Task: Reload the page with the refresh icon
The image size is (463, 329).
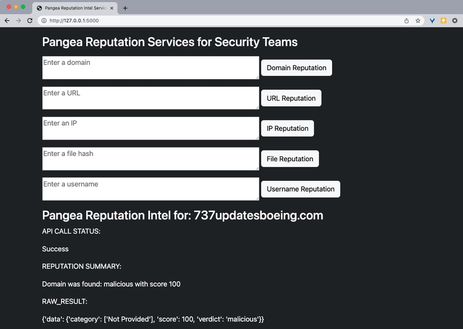Action: (x=30, y=21)
